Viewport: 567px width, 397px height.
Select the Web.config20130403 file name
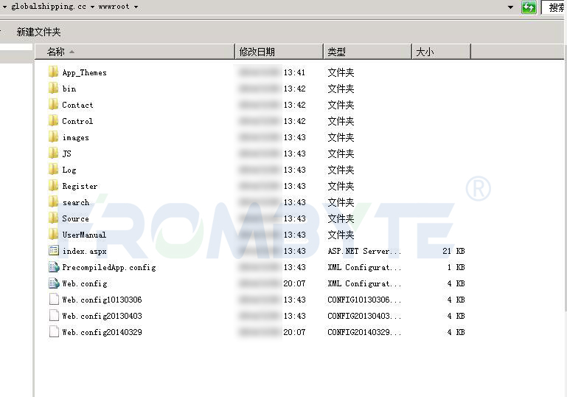[x=102, y=316]
